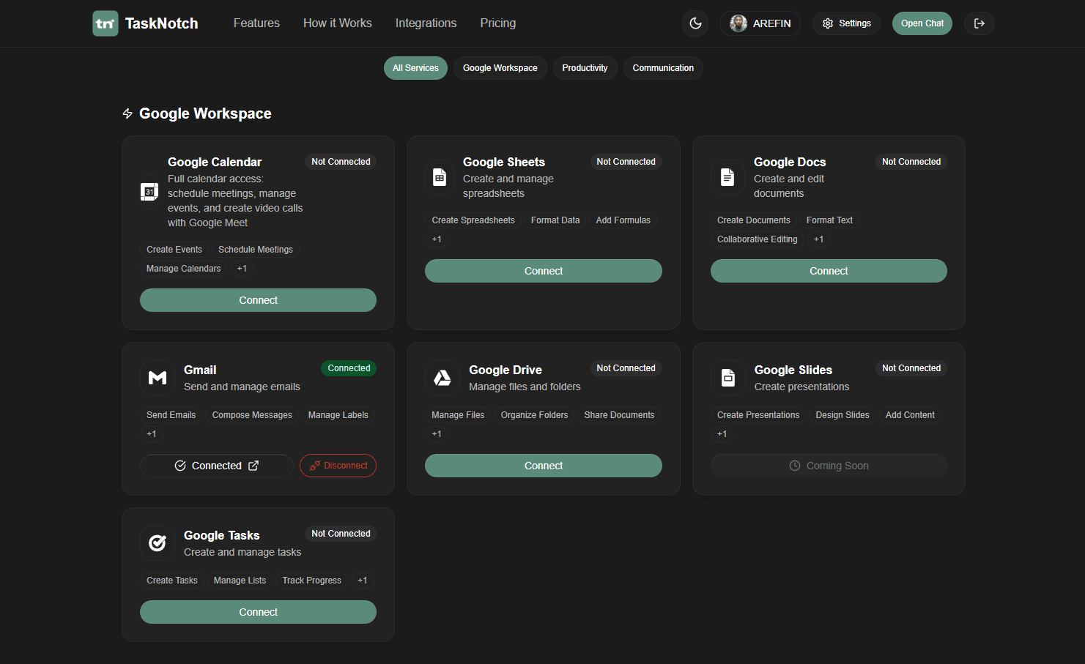The width and height of the screenshot is (1085, 664).
Task: Click the TaskNotch logo icon
Action: tap(105, 23)
